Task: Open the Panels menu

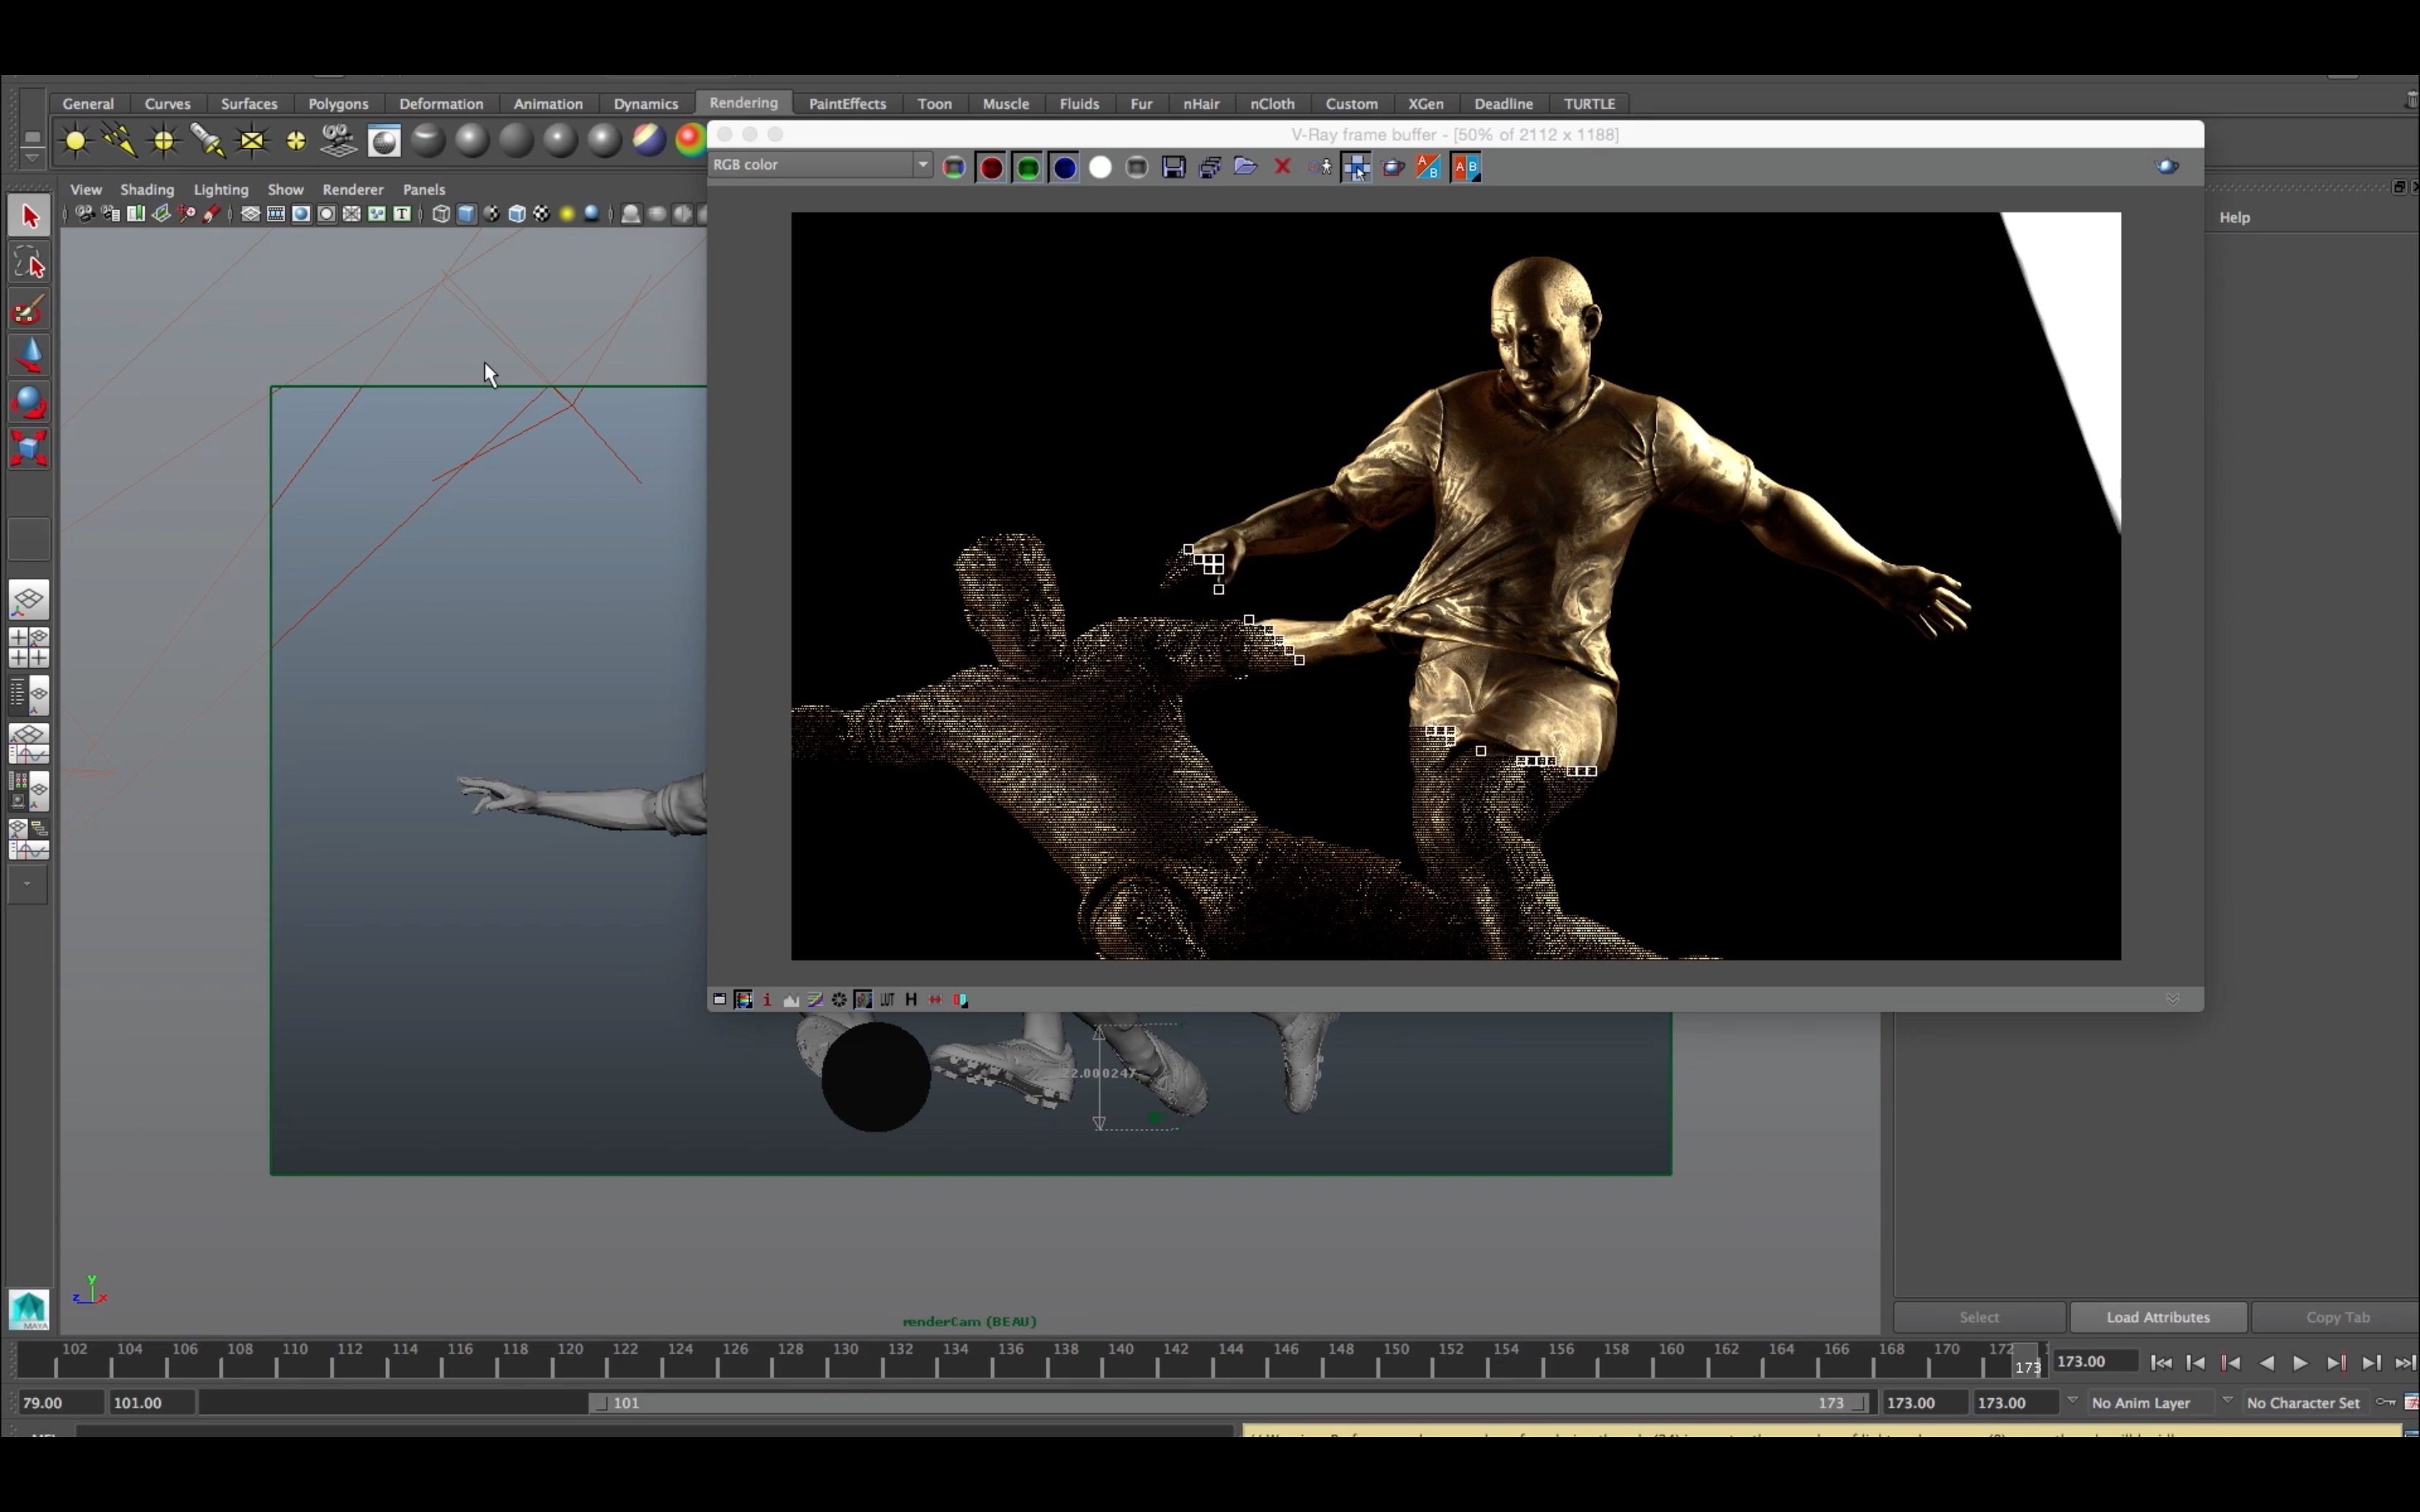Action: 424,189
